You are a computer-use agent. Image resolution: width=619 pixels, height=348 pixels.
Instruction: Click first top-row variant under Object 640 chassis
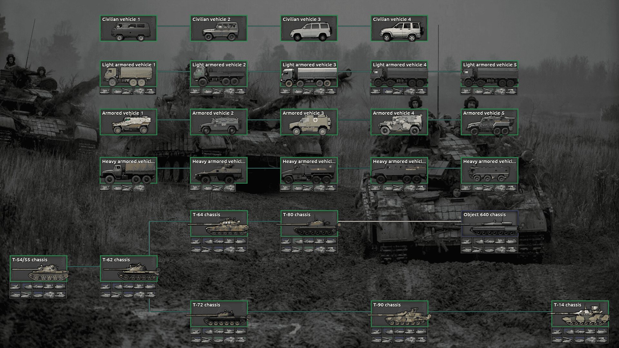pos(467,241)
